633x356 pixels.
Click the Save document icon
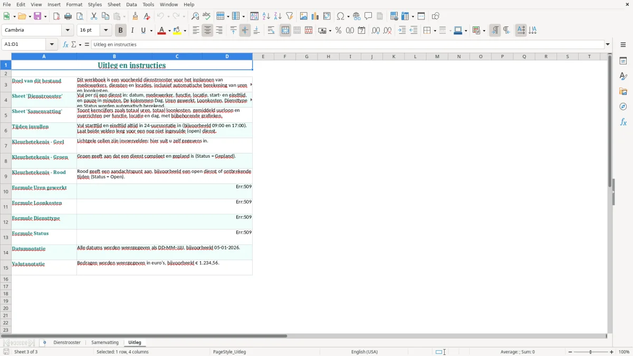pos(37,16)
